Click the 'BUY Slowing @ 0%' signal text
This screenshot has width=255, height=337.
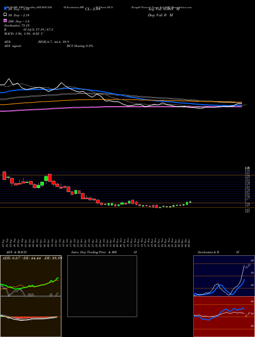pyautogui.click(x=80, y=46)
